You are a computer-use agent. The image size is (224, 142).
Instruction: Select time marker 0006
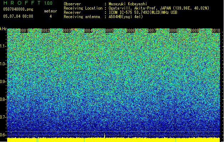pyautogui.click(x=130, y=31)
